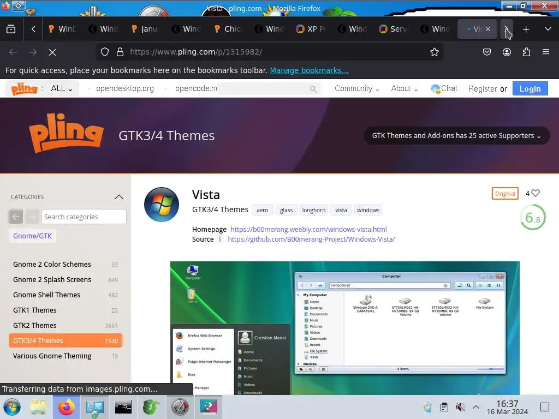Close the Vista tab
Viewport: 559px width, 419px height.
488,29
